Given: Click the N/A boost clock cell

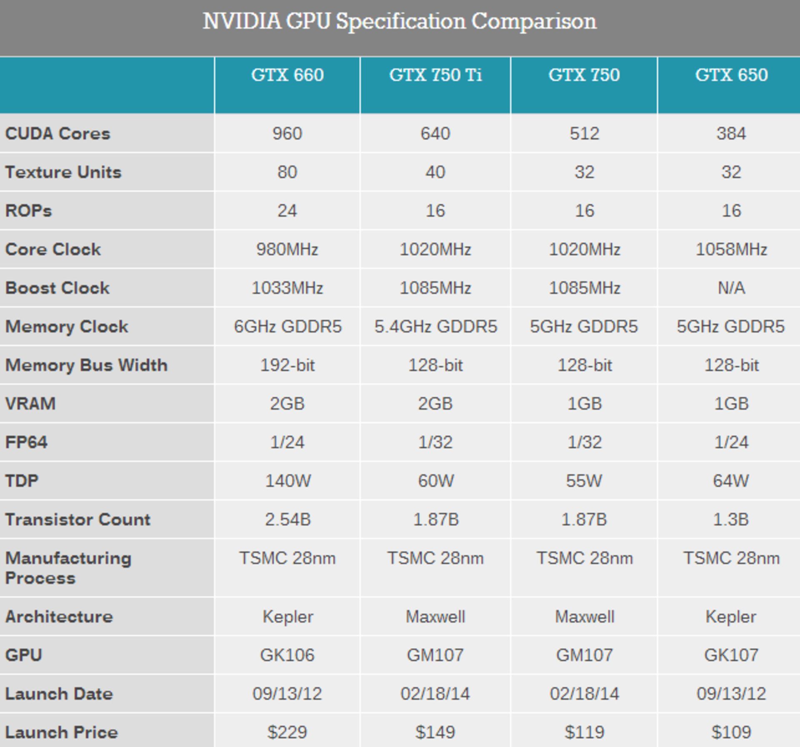Looking at the screenshot, I should coord(731,288).
